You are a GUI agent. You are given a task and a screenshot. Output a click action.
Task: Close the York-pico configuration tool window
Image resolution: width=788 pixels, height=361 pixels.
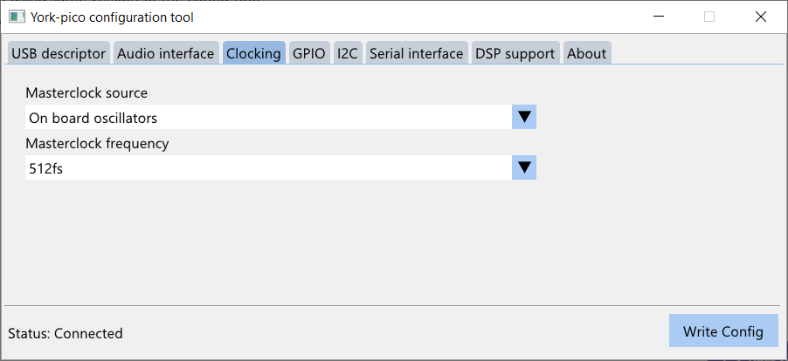(x=760, y=17)
